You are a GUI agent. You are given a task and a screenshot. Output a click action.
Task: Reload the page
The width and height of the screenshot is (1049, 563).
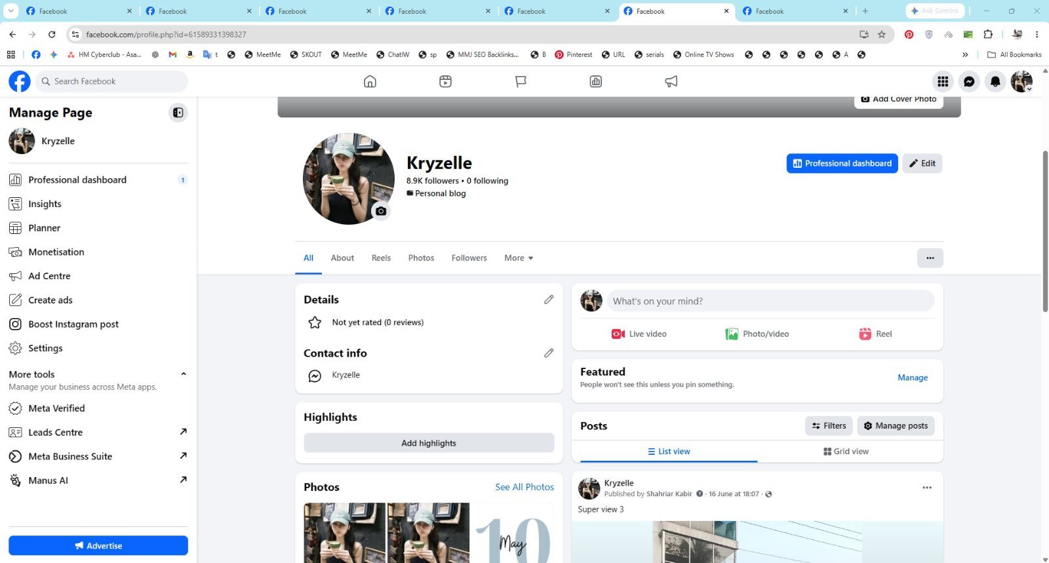[x=52, y=34]
